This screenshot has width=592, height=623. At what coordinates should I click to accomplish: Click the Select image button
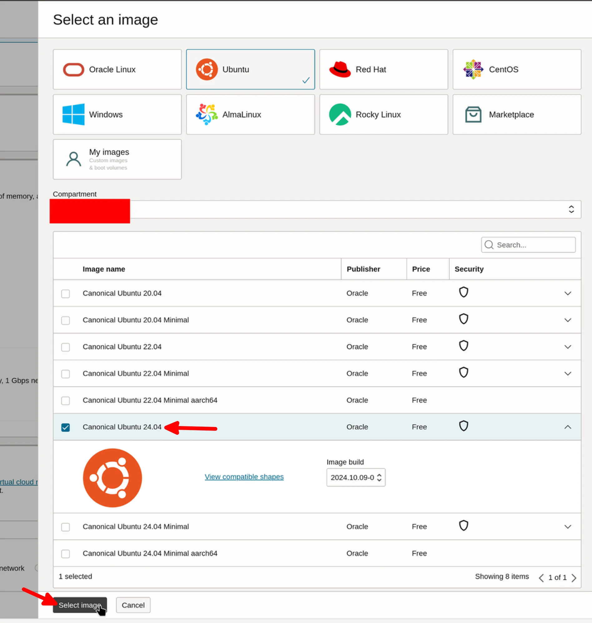[80, 605]
